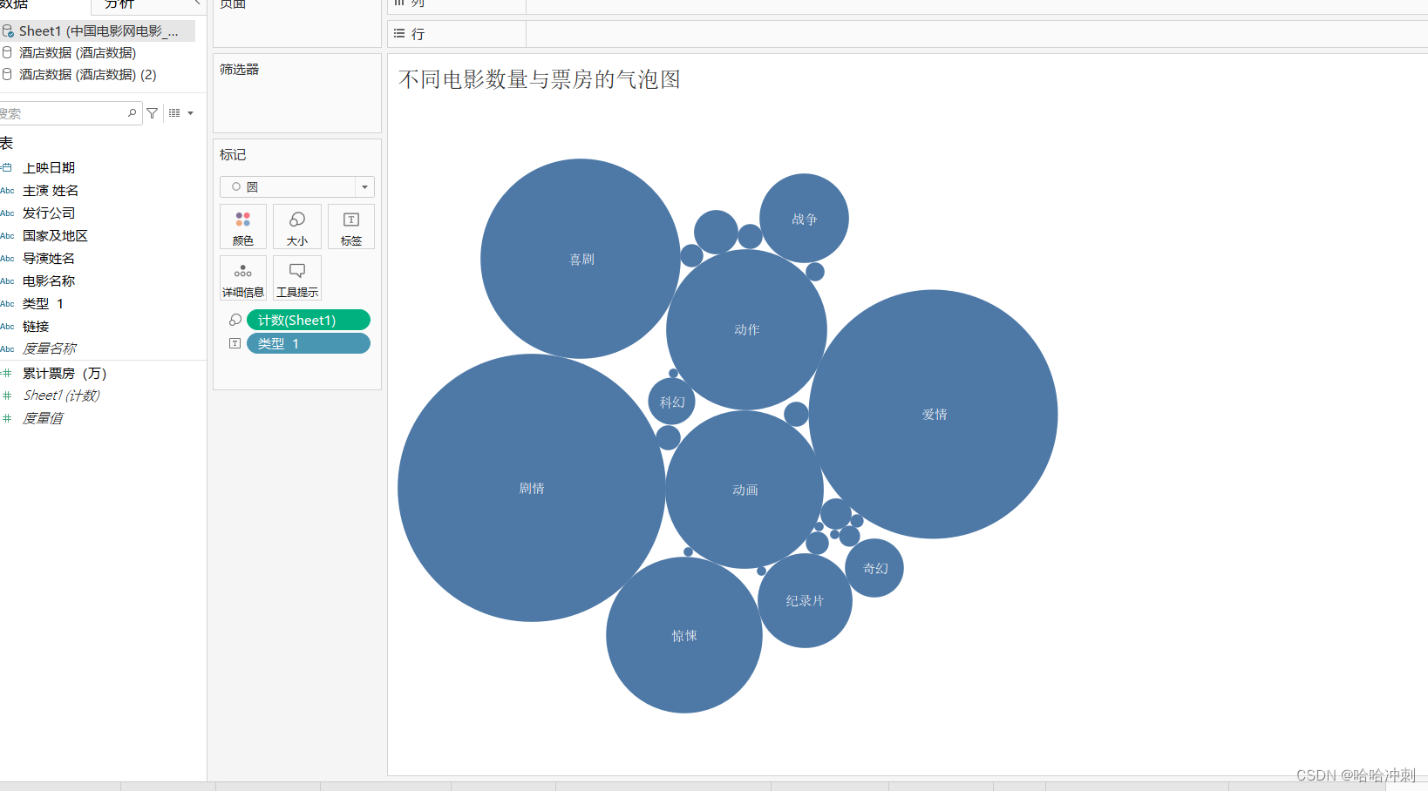1428x791 pixels.
Task: Select the 上映日期 date field
Action: (x=49, y=167)
